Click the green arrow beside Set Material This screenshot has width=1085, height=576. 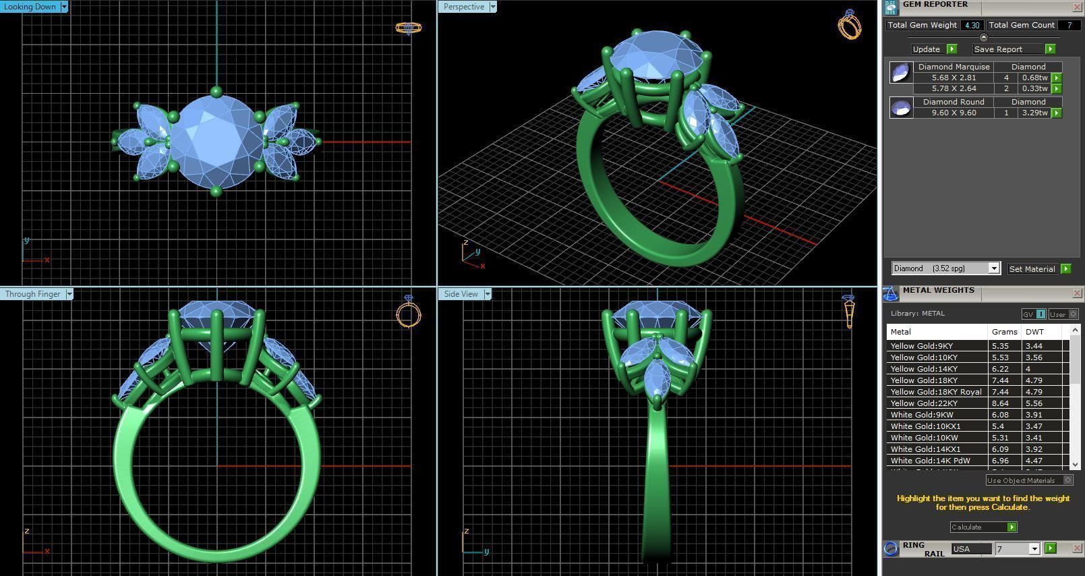click(1066, 268)
